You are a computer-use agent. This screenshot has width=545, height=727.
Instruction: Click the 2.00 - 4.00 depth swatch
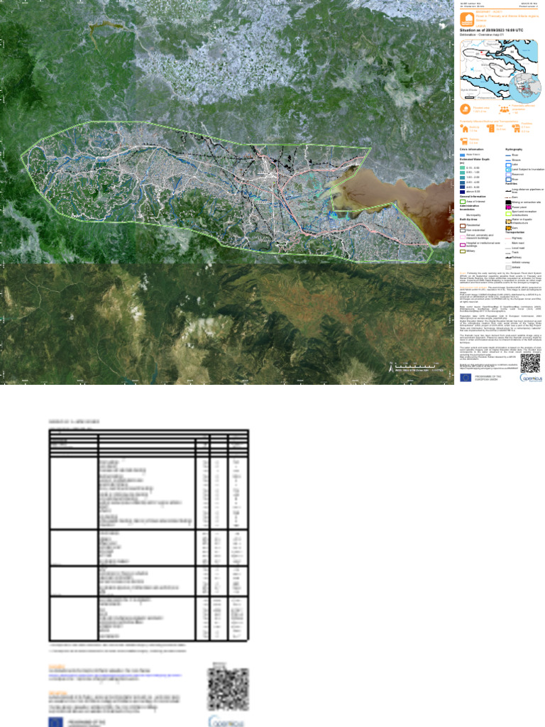(x=463, y=182)
